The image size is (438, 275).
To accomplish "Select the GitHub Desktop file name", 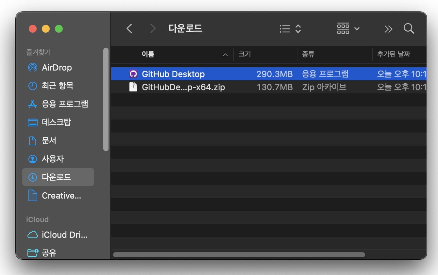I will 173,74.
